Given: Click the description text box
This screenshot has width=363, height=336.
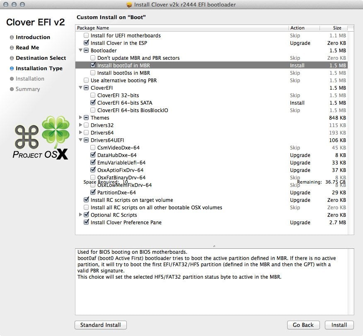Looking at the screenshot, I should 214,282.
